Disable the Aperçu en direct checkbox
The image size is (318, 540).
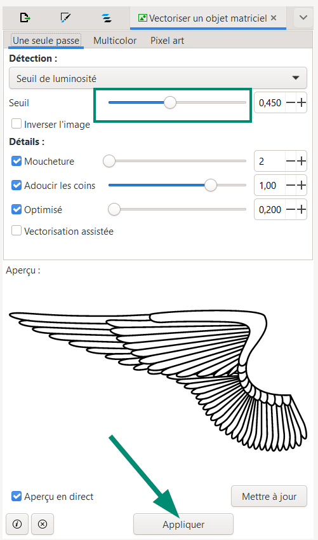pos(17,496)
